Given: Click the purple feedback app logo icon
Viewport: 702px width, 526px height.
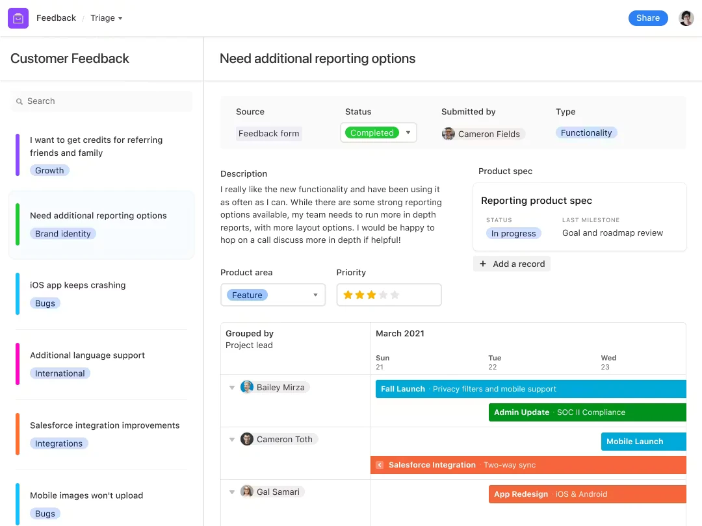Looking at the screenshot, I should pyautogui.click(x=18, y=18).
